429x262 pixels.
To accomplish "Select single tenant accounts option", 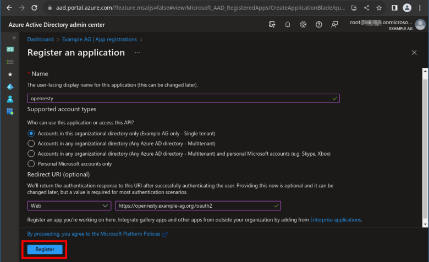I will pyautogui.click(x=31, y=133).
